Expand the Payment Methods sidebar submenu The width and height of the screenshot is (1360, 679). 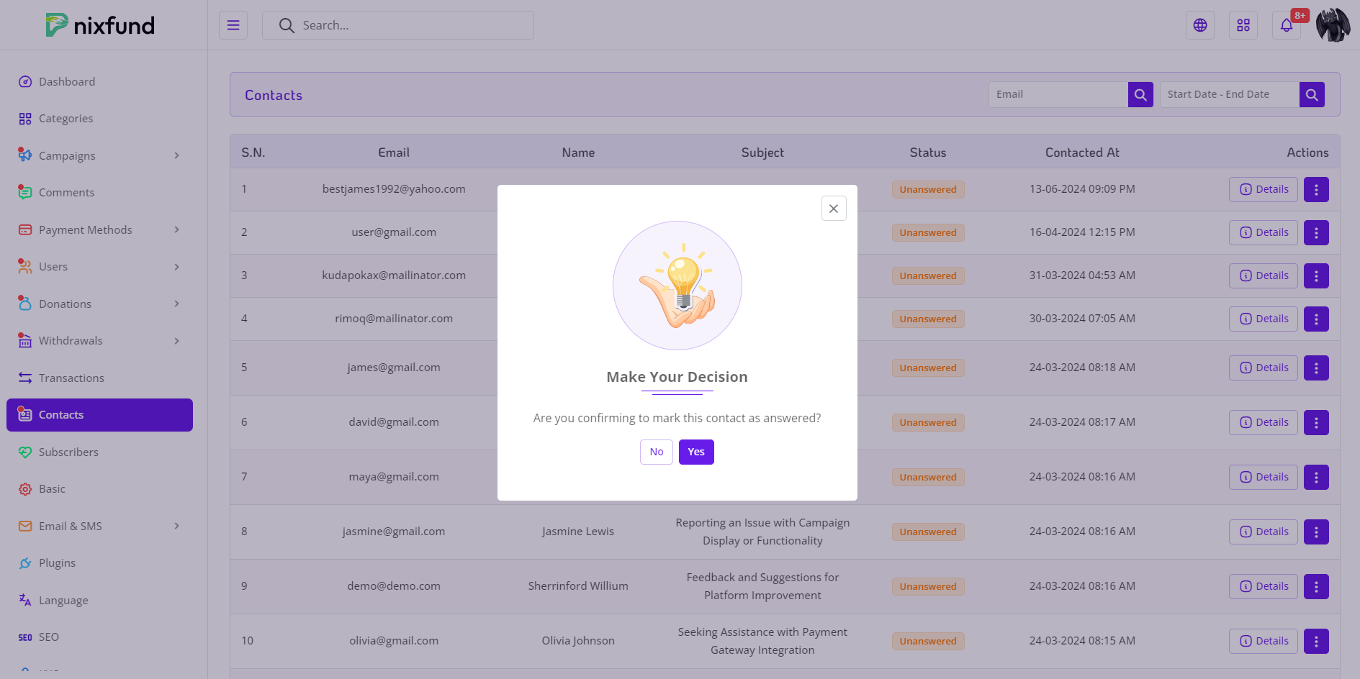pos(176,229)
